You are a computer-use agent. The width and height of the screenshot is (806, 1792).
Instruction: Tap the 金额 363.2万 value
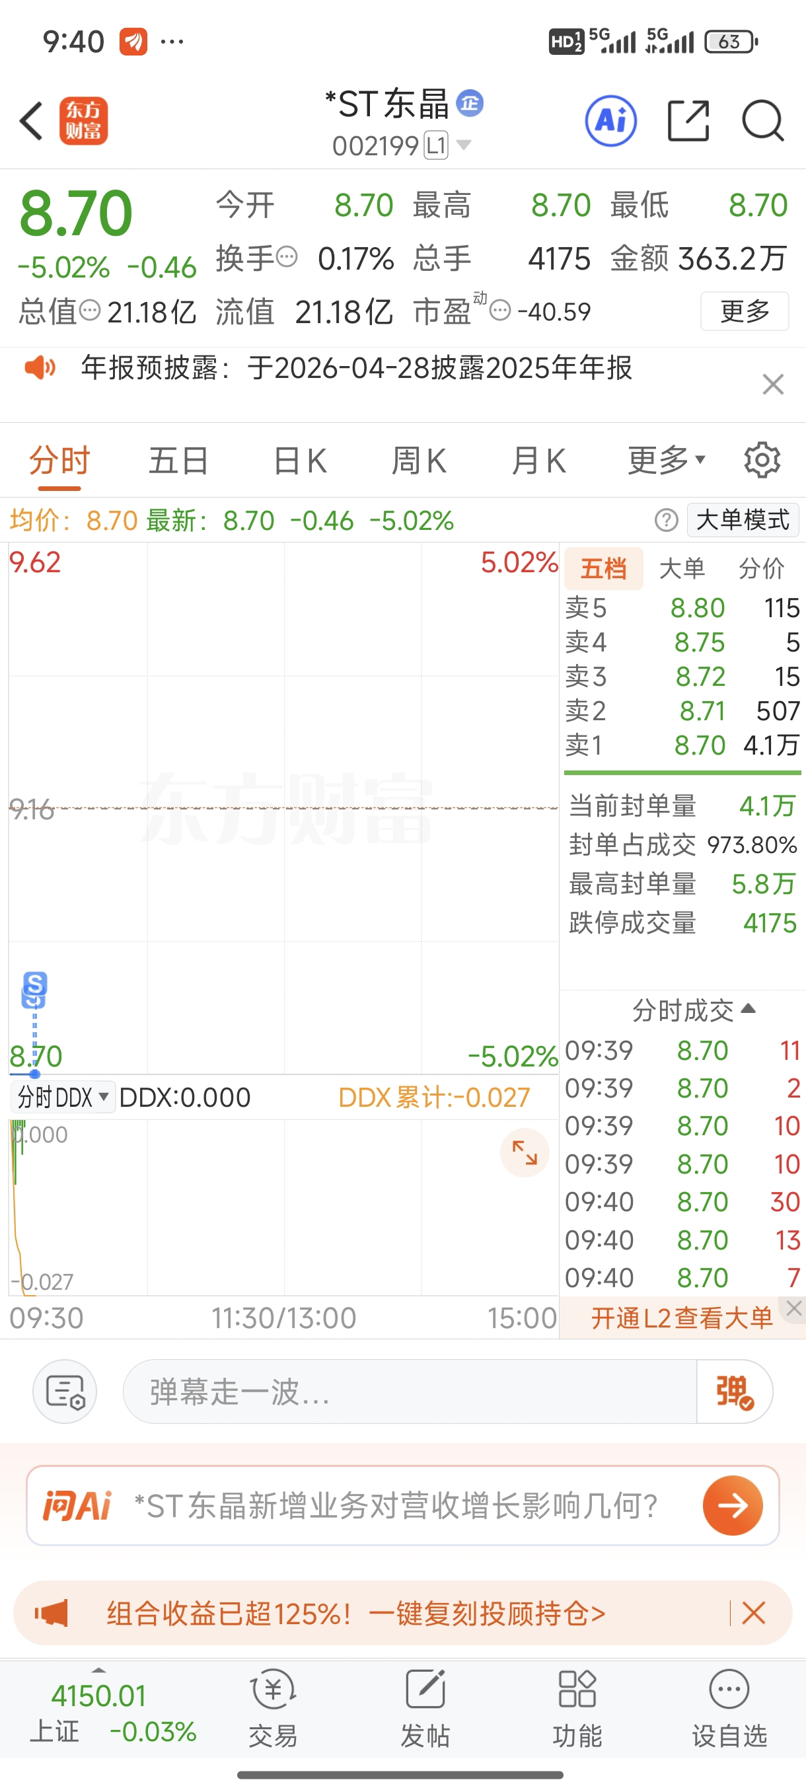pos(732,258)
